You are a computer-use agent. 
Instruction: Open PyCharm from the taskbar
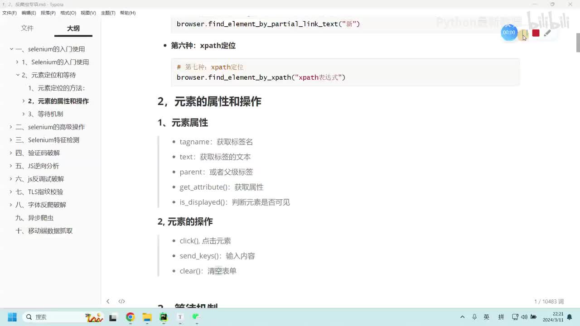tap(164, 317)
